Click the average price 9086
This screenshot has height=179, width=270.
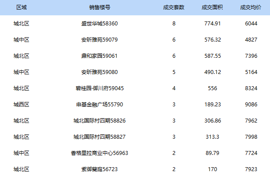(251, 105)
